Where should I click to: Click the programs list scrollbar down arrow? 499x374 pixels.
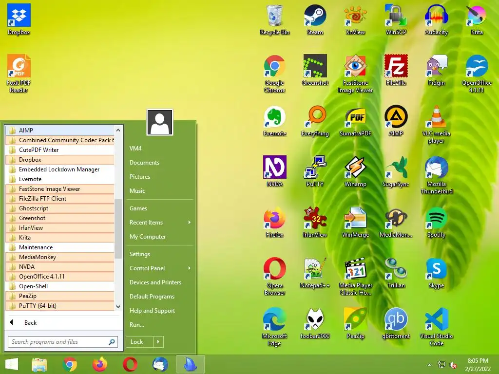(118, 307)
